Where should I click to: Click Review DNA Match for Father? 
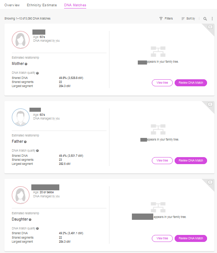(191, 160)
